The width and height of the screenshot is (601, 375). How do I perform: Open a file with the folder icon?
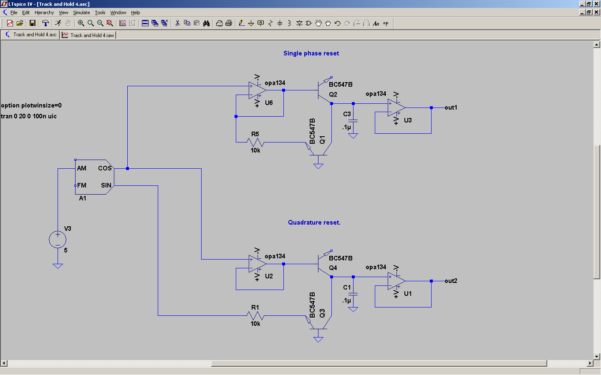(x=20, y=23)
